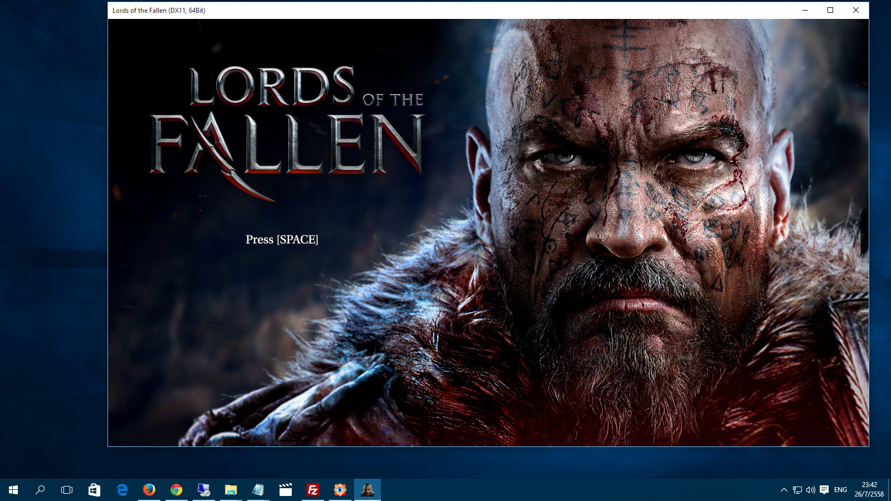Open the clock and calendar flyout
891x501 pixels.
point(869,490)
